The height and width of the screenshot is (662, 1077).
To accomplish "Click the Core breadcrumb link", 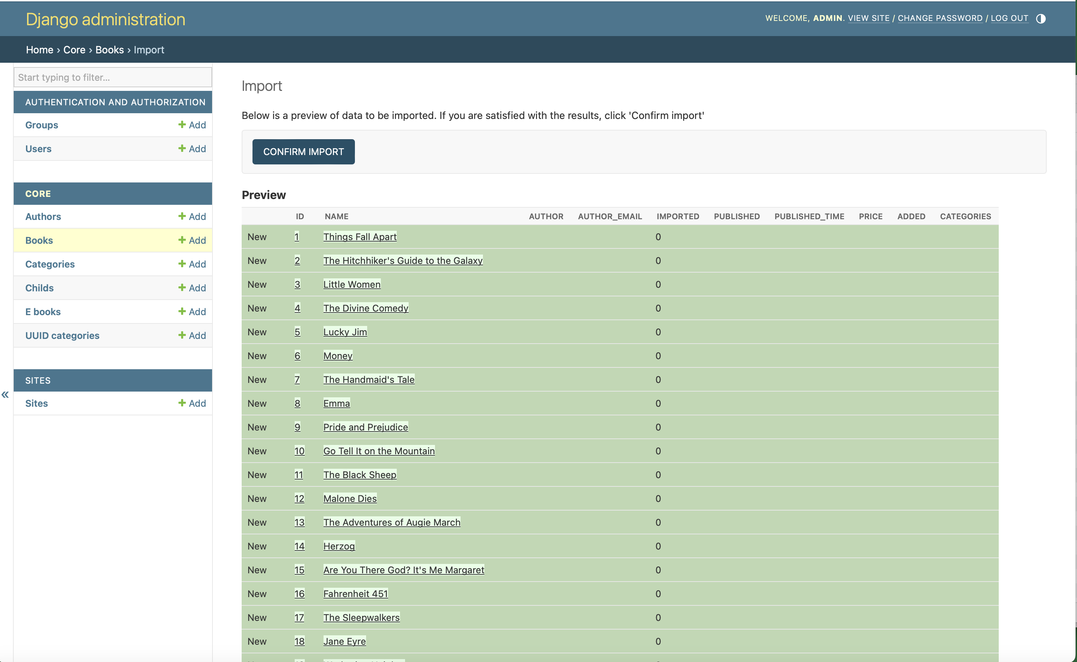I will click(x=74, y=49).
